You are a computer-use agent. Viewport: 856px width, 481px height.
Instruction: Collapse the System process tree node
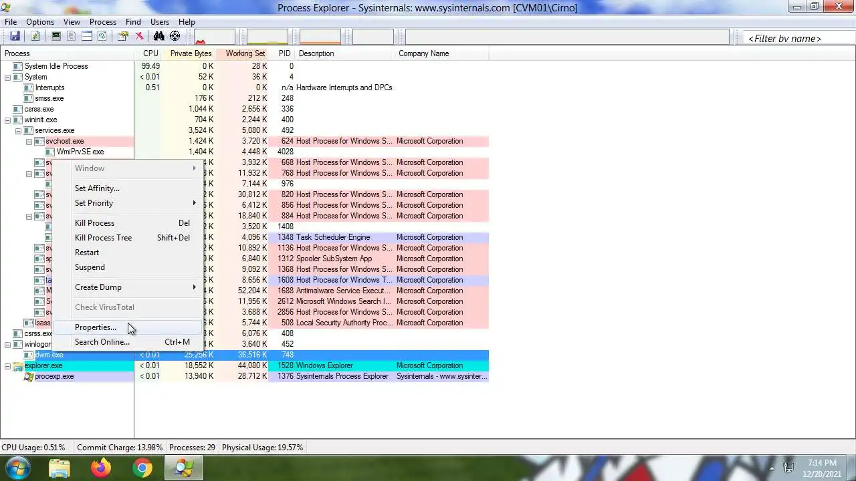click(x=7, y=77)
